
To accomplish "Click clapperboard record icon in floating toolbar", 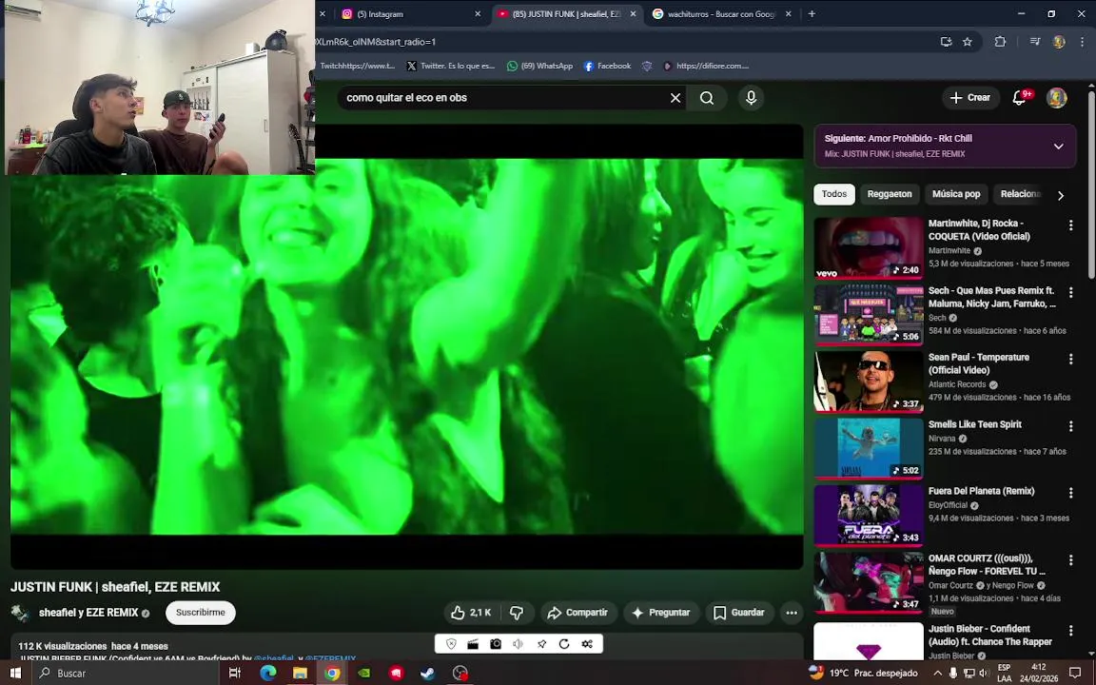I will click(473, 644).
